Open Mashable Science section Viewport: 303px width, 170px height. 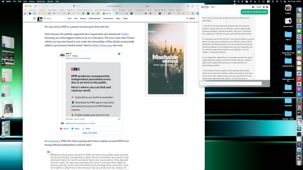pyautogui.click(x=83, y=19)
